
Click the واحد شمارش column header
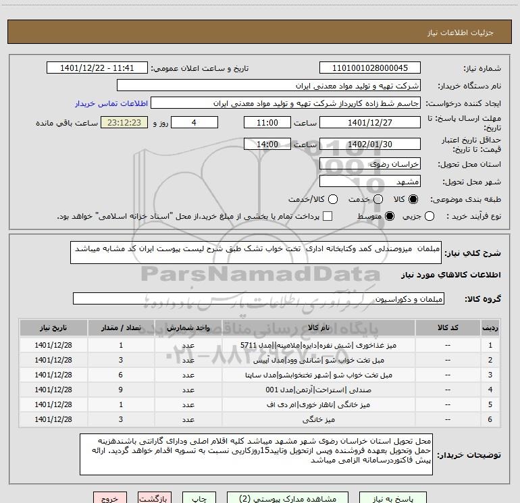(x=188, y=327)
